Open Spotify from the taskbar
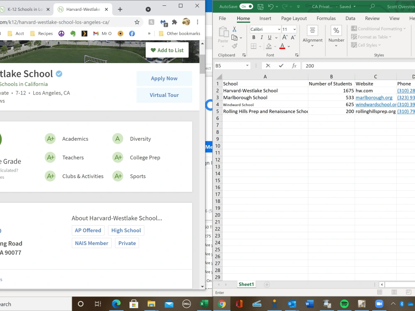 [x=344, y=304]
